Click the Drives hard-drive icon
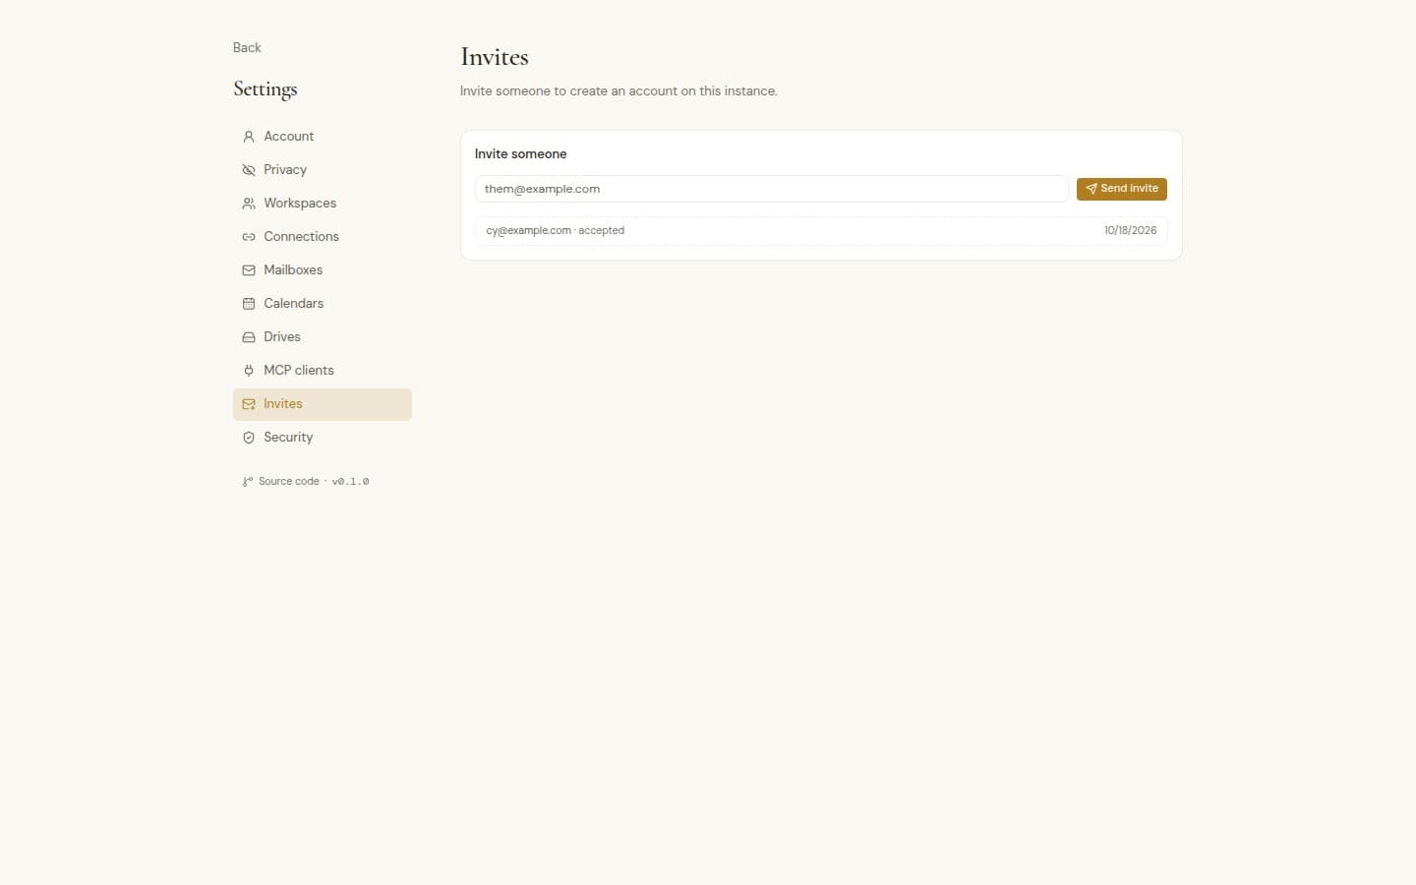This screenshot has width=1416, height=885. 249,337
